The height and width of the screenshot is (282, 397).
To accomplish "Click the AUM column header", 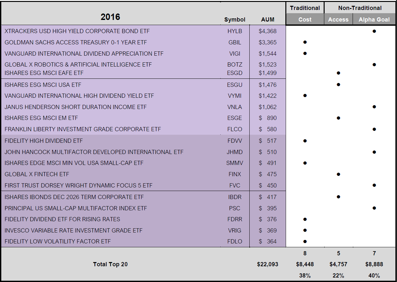I will pos(268,20).
